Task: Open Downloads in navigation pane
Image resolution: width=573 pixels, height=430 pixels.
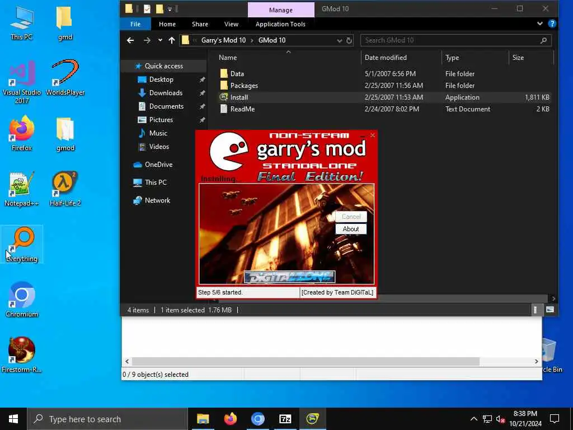Action: coord(166,93)
